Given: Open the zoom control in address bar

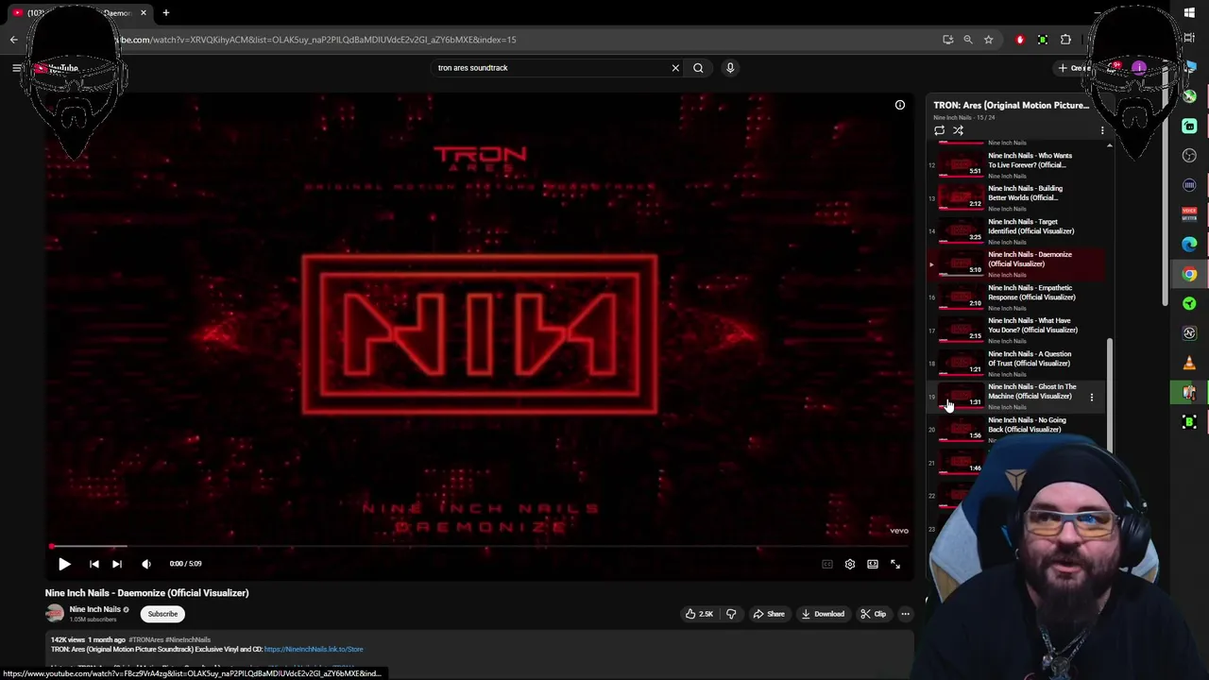Looking at the screenshot, I should click(x=968, y=40).
